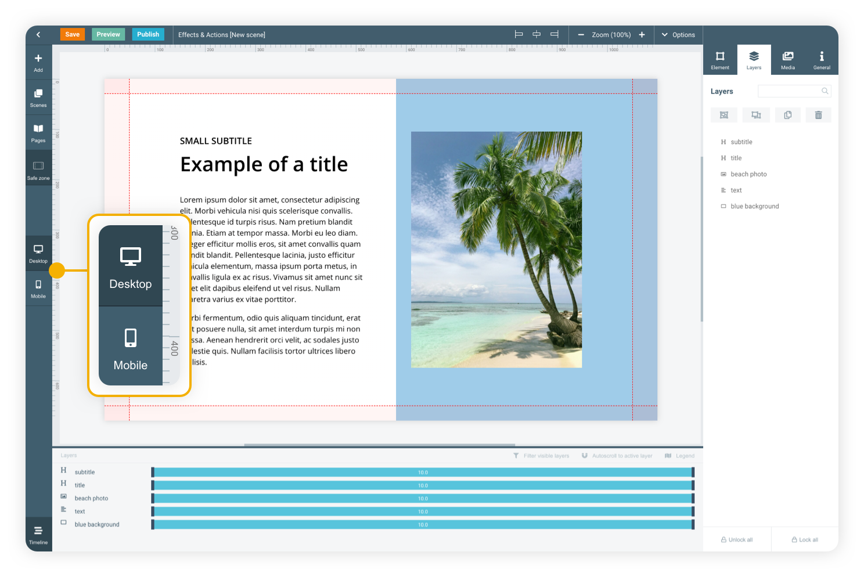864x577 pixels.
Task: Expand the Options dropdown
Action: 678,35
